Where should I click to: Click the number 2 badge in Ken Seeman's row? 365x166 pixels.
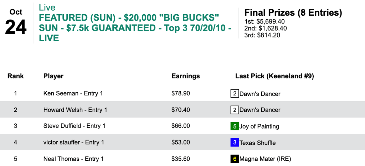[x=234, y=94]
